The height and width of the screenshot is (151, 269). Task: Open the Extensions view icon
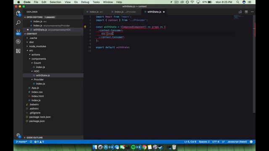tap(18, 51)
